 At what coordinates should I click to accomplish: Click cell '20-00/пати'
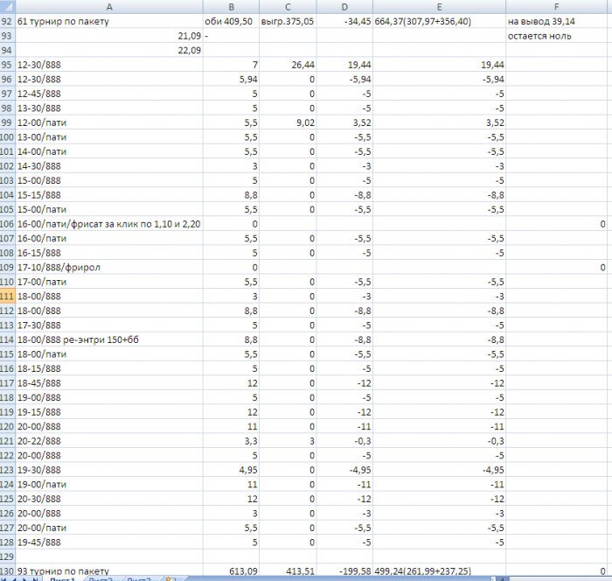click(109, 528)
